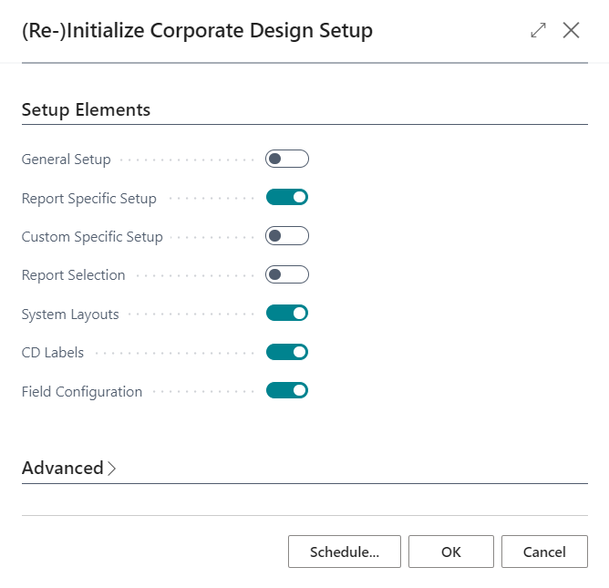Screen dimensions: 609x588
Task: Confirm with the OK button
Action: (x=451, y=552)
